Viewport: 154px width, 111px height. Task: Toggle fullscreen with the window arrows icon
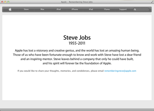tap(152, 2)
